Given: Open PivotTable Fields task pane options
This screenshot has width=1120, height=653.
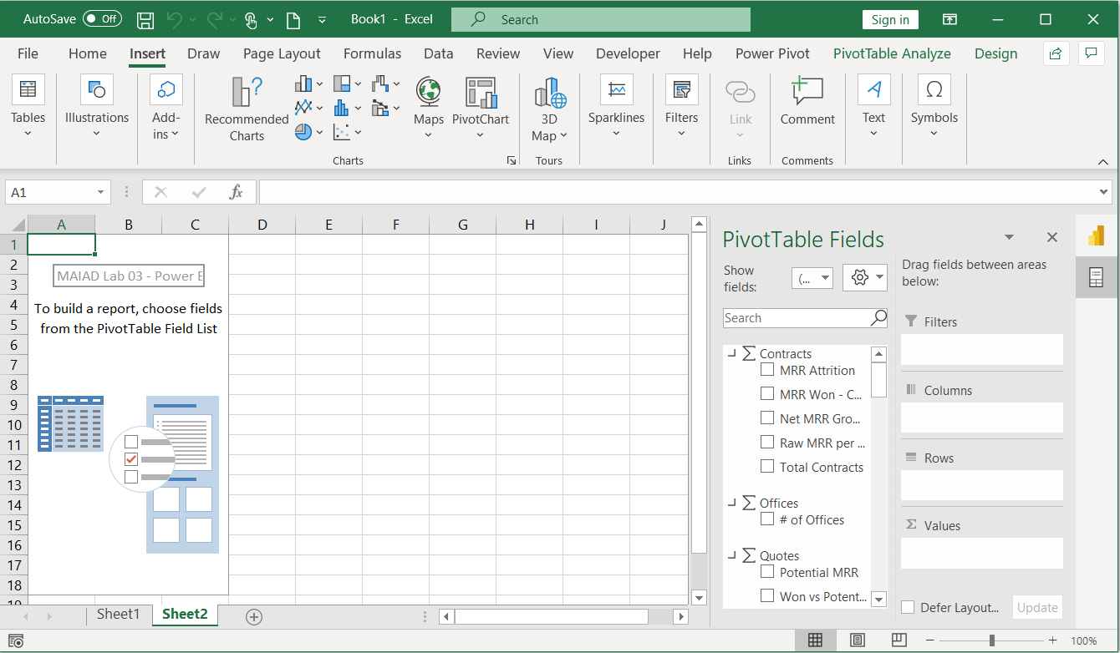Looking at the screenshot, I should coord(1009,237).
